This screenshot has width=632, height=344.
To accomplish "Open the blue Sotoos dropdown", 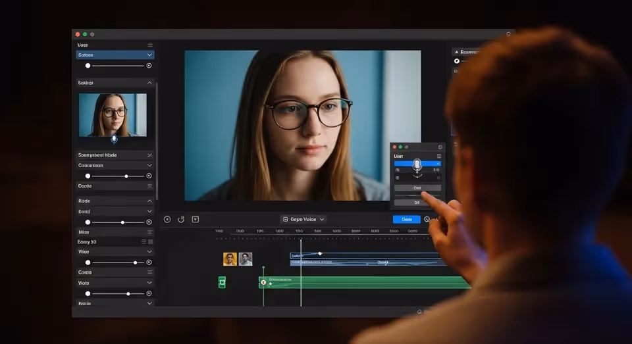I will [115, 55].
